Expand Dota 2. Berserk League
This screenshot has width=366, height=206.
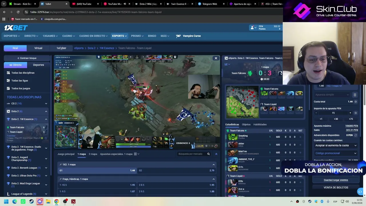pos(46,168)
